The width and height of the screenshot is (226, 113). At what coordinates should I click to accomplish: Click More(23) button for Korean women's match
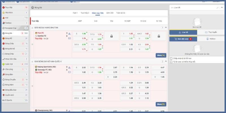(x=160, y=104)
